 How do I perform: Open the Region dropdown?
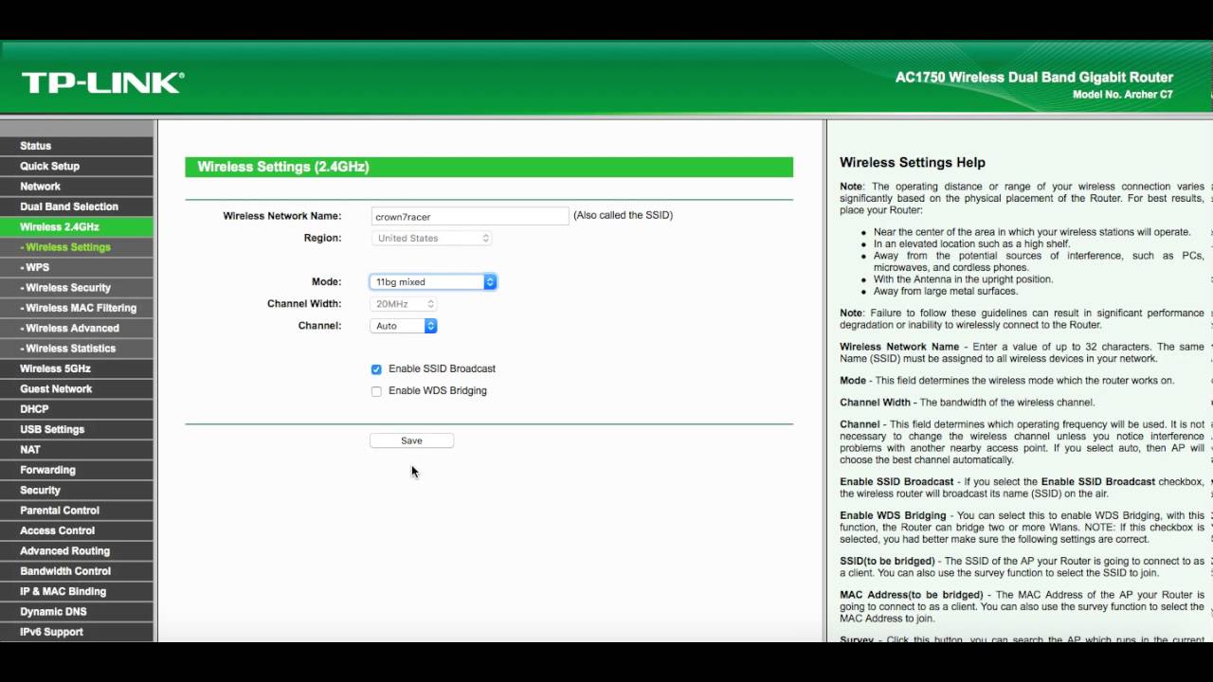click(431, 238)
